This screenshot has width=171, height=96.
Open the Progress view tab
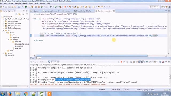pyautogui.click(x=34, y=62)
